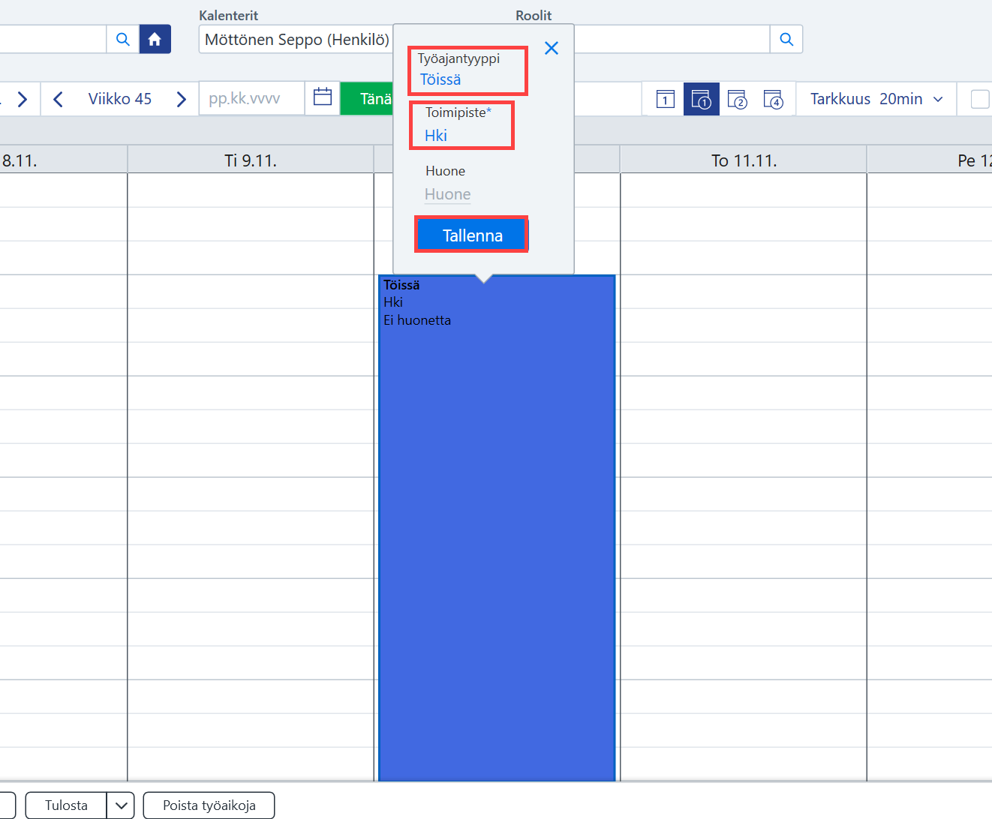The image size is (992, 819).
Task: Click the leftmost partially visible forward arrow
Action: [x=22, y=99]
